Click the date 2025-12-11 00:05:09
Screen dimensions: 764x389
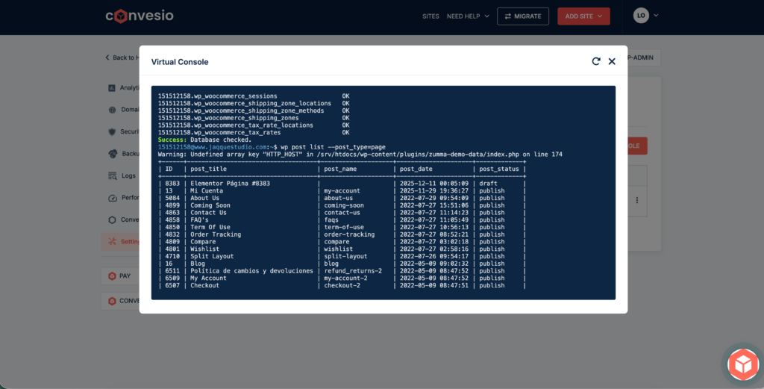click(x=433, y=183)
